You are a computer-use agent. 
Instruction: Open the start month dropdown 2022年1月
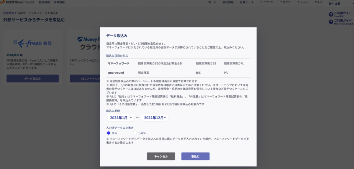[x=120, y=118]
